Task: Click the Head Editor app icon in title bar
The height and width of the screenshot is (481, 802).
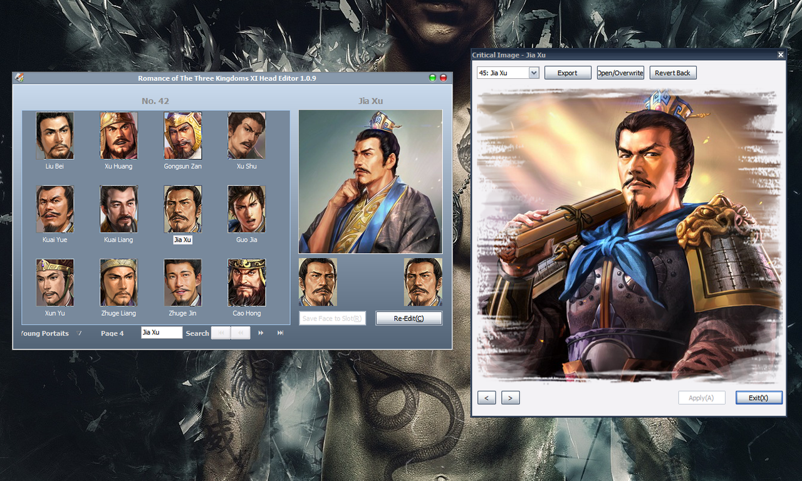Action: (19, 78)
